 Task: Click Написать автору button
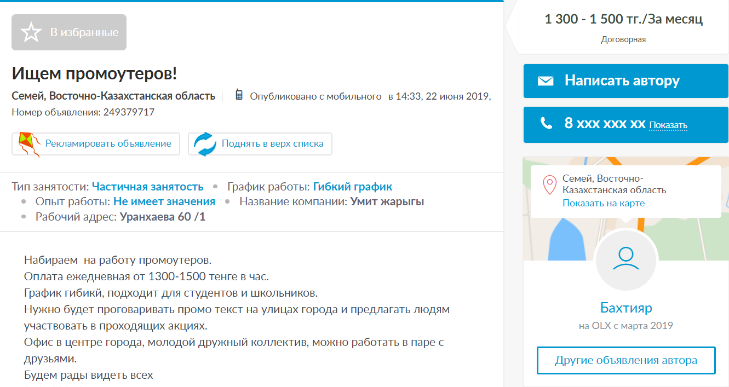pos(626,81)
